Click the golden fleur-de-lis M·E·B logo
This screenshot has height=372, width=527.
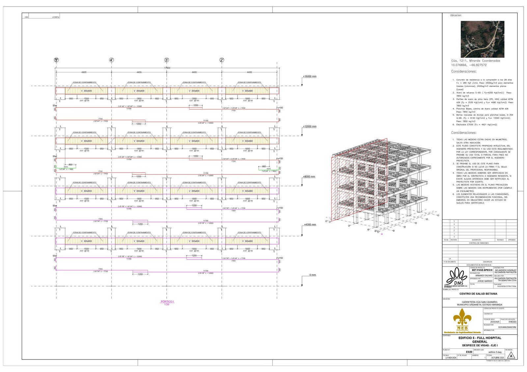pyautogui.click(x=462, y=320)
